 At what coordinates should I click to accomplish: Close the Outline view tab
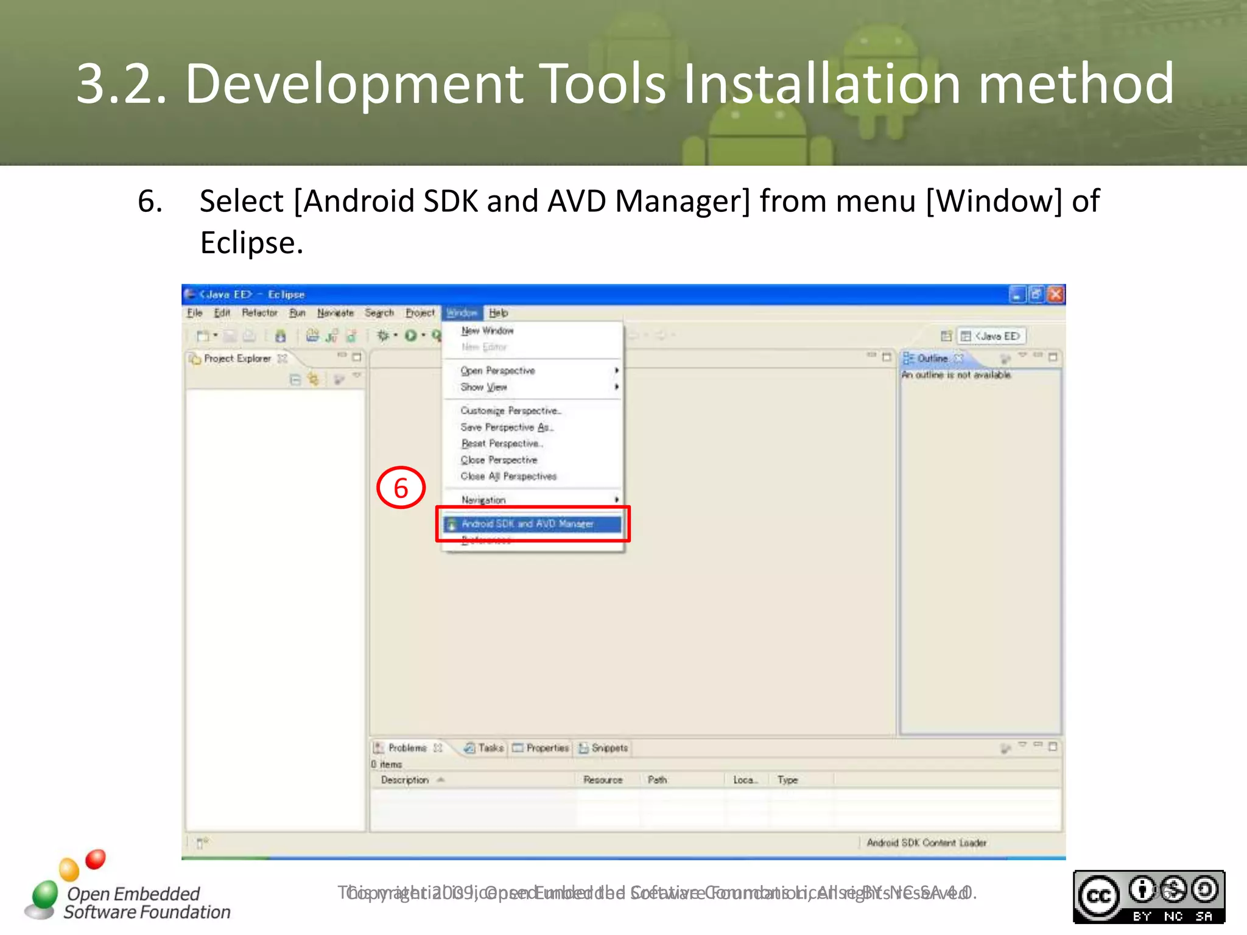pyautogui.click(x=959, y=359)
